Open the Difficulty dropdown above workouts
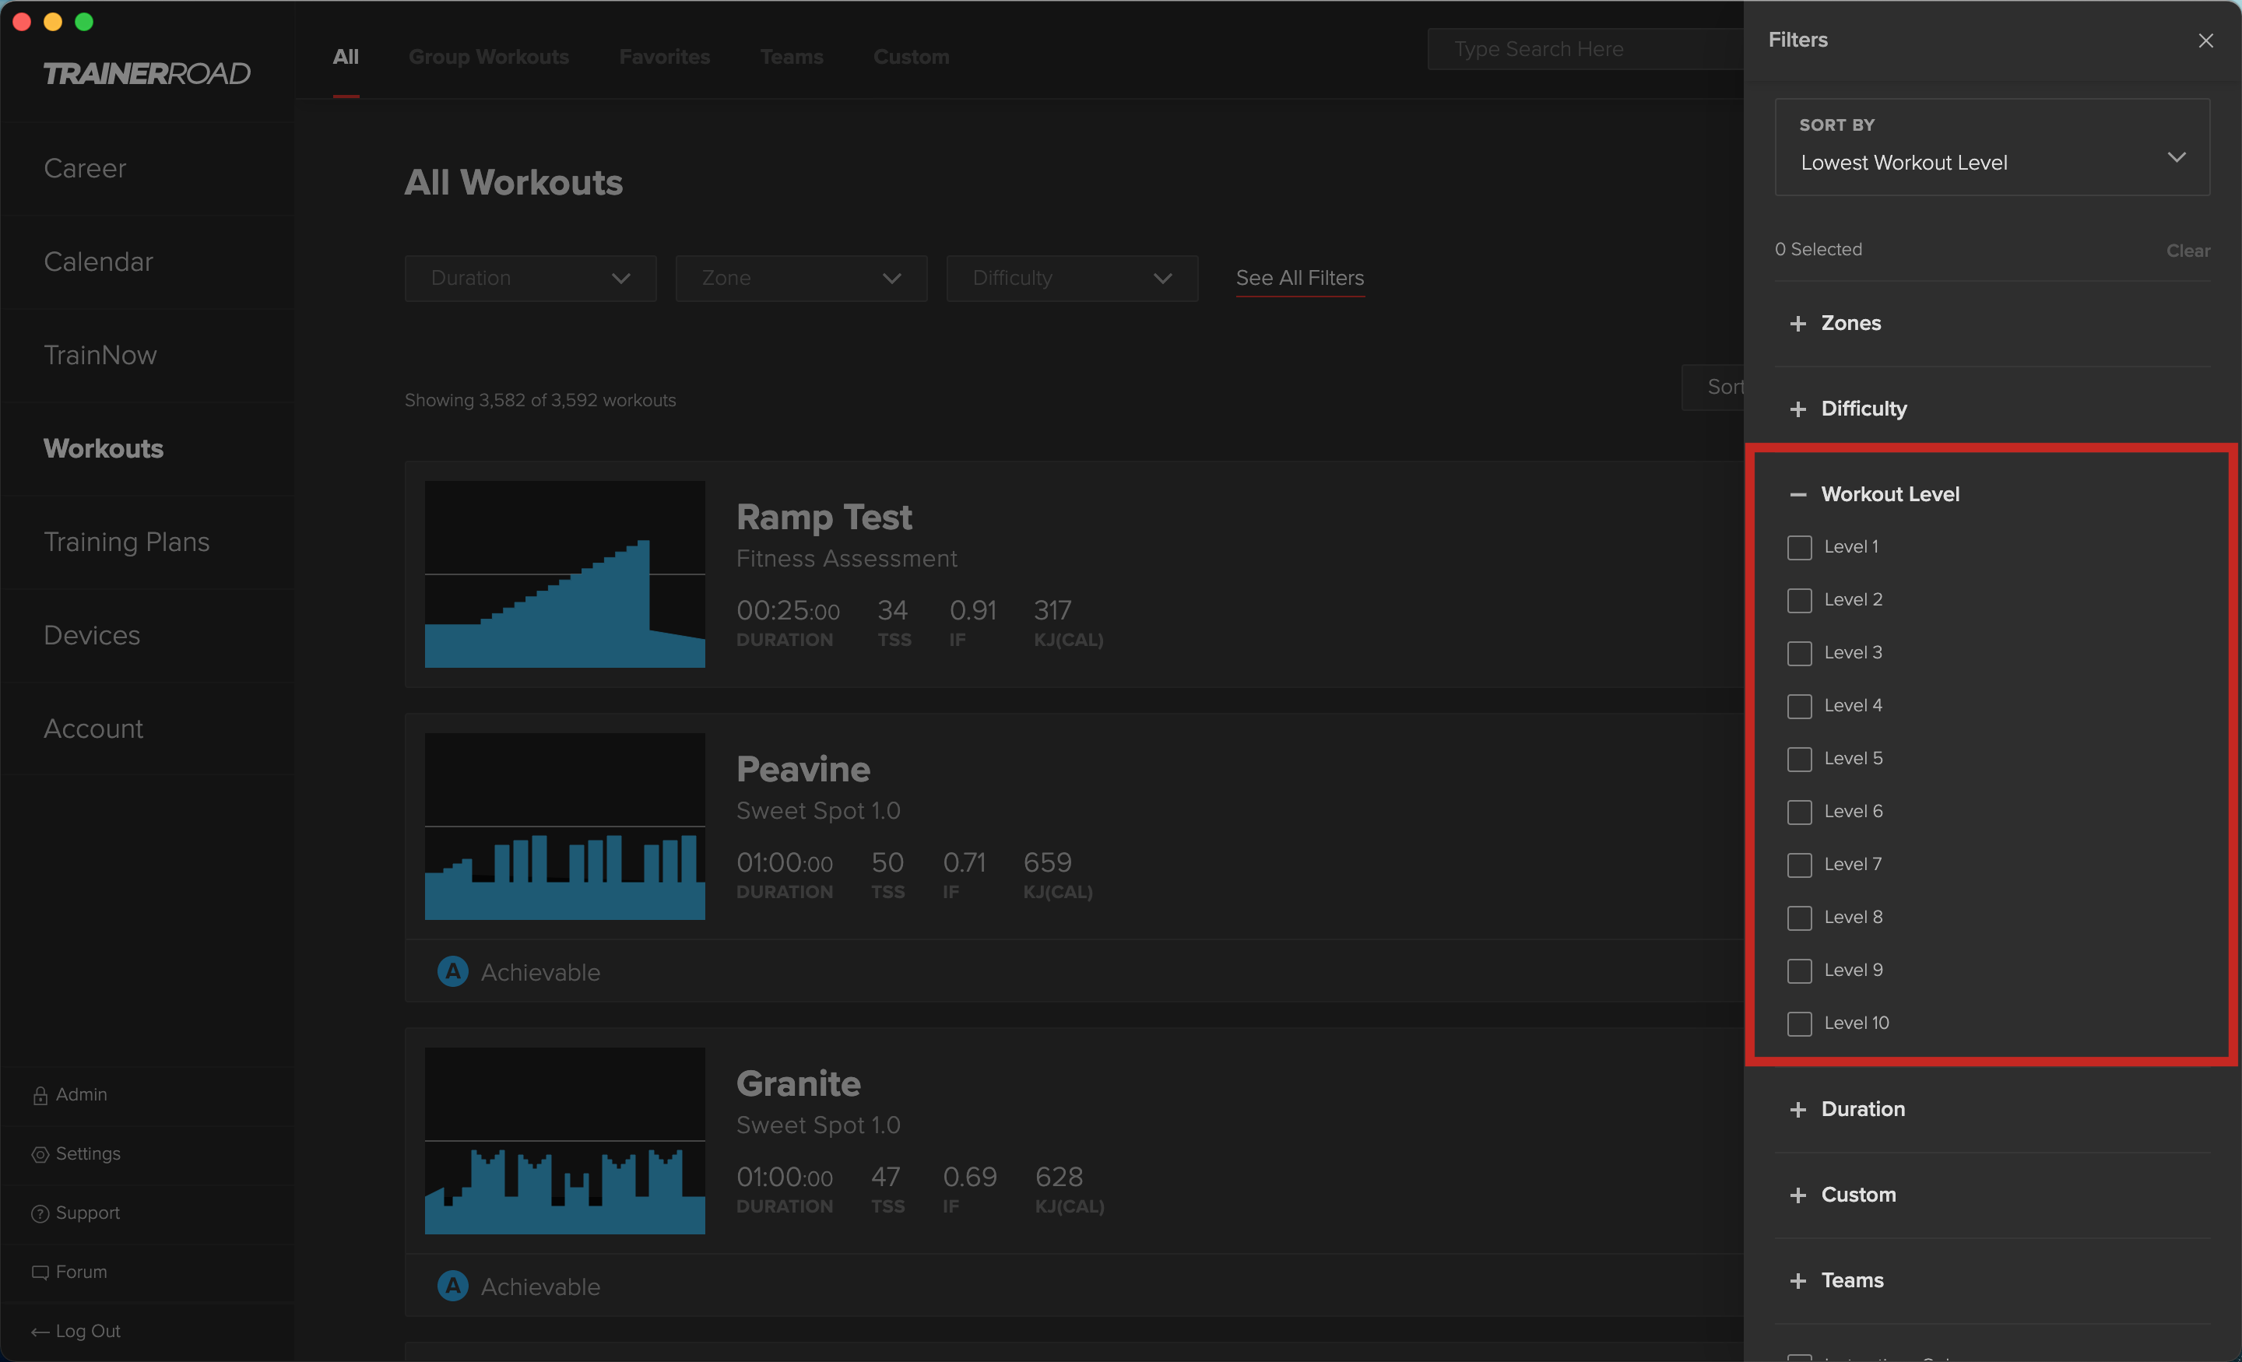 click(1072, 279)
